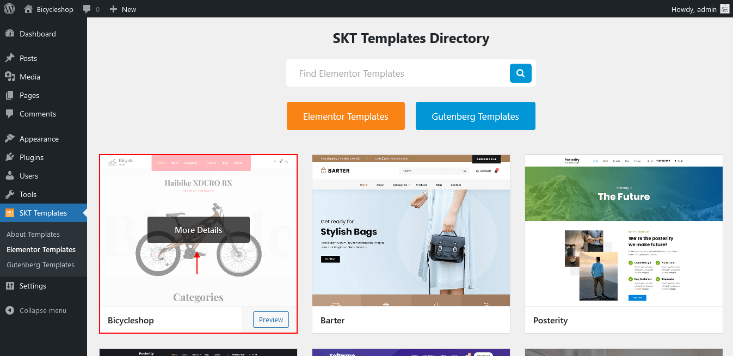Select Elementor Templates submenu link
The image size is (733, 356).
point(41,249)
